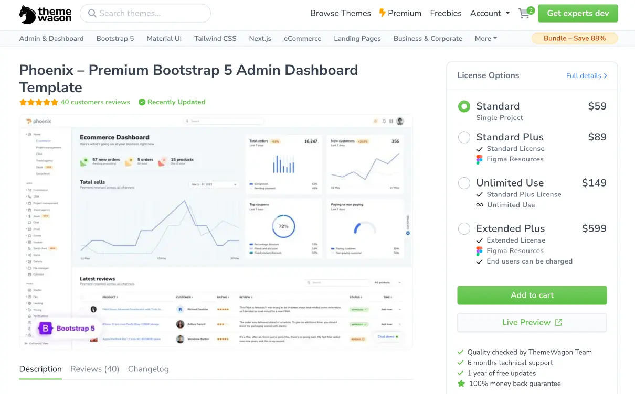The height and width of the screenshot is (394, 635).
Task: Expand the More categories dropdown
Action: (x=486, y=38)
